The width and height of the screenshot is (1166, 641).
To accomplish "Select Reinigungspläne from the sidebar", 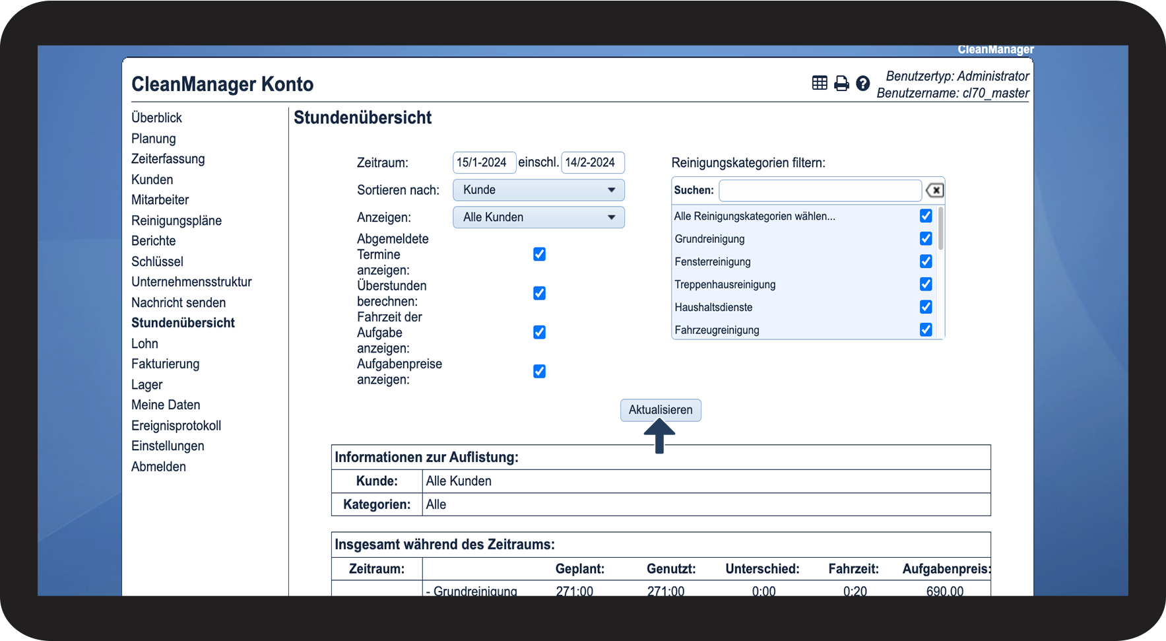I will [x=176, y=220].
